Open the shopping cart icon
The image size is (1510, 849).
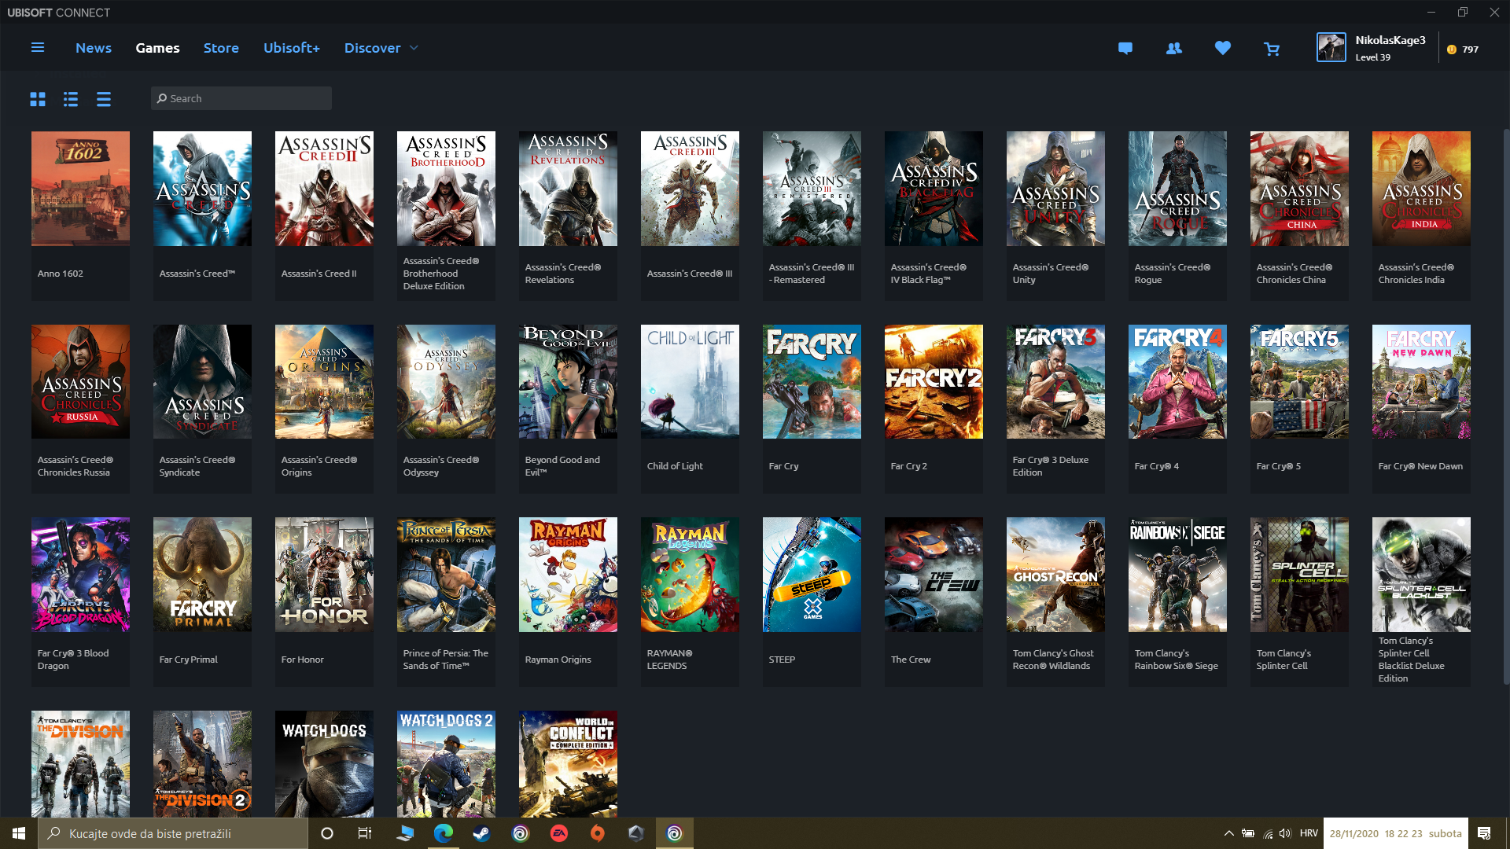coord(1272,50)
